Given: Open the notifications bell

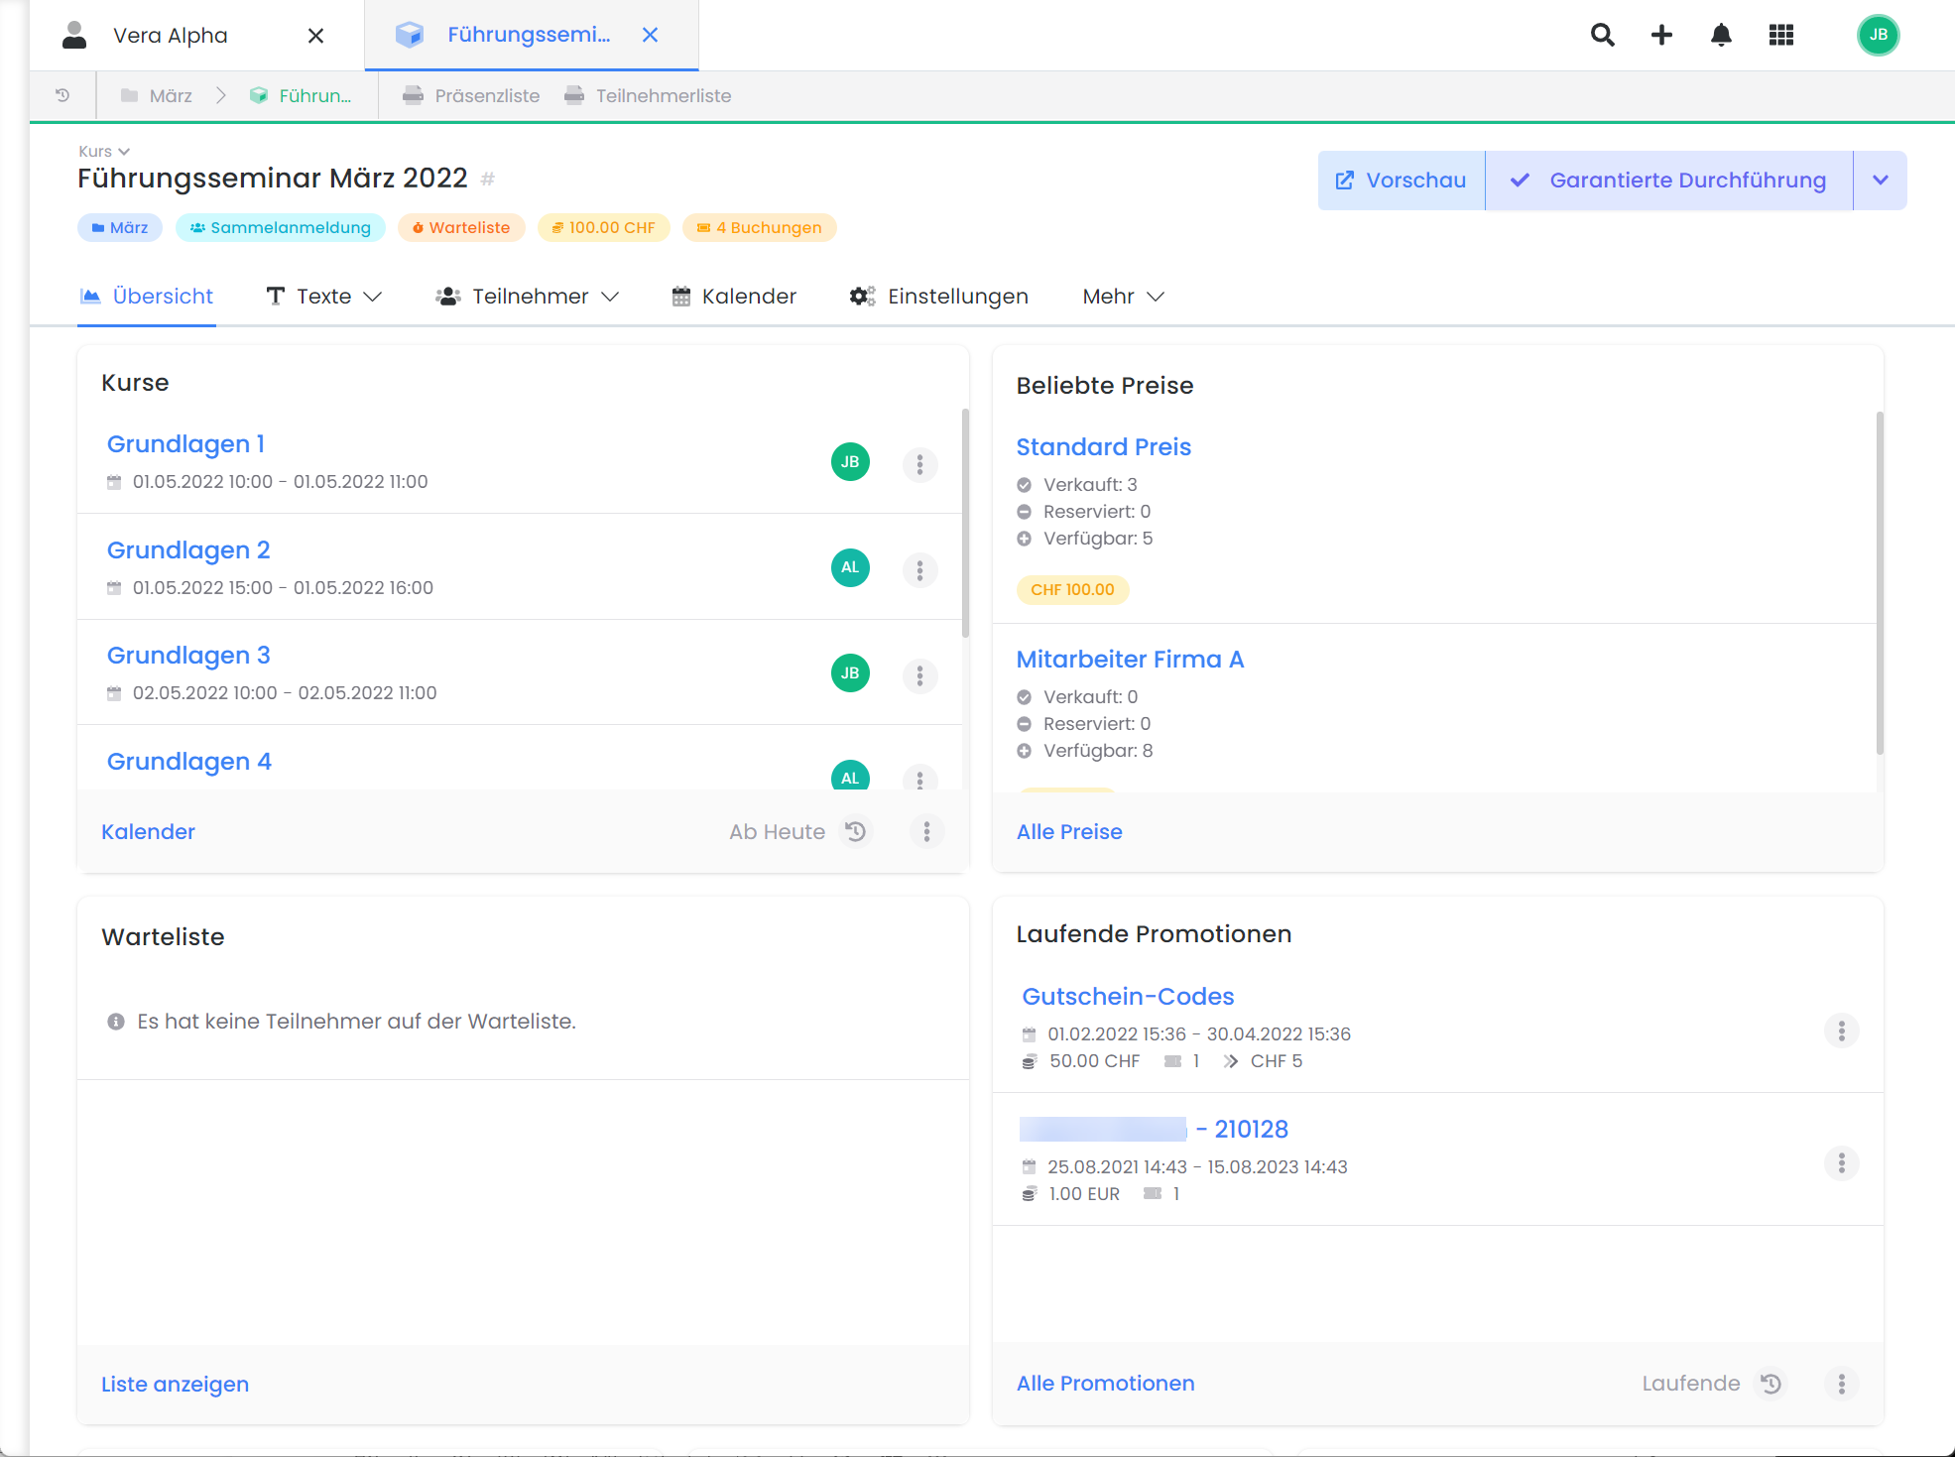Looking at the screenshot, I should (x=1721, y=36).
